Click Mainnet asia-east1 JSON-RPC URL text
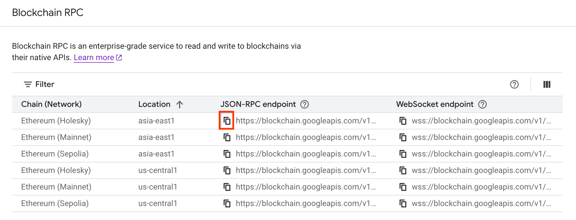This screenshot has height=220, width=576. (x=305, y=137)
